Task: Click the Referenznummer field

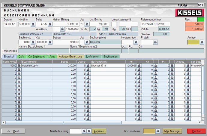Action: [155, 24]
